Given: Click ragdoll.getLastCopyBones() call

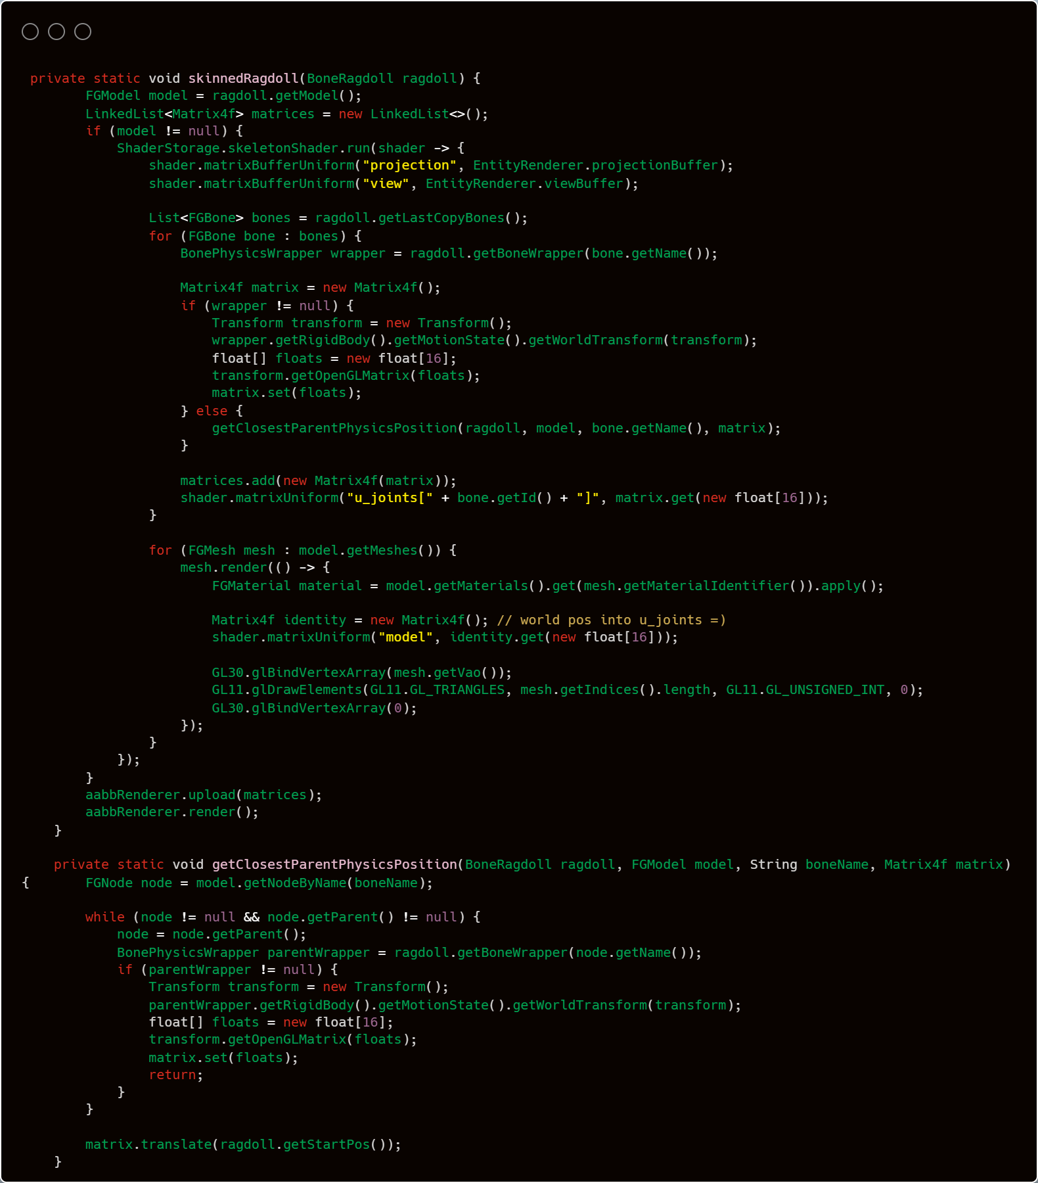Looking at the screenshot, I should tap(418, 218).
